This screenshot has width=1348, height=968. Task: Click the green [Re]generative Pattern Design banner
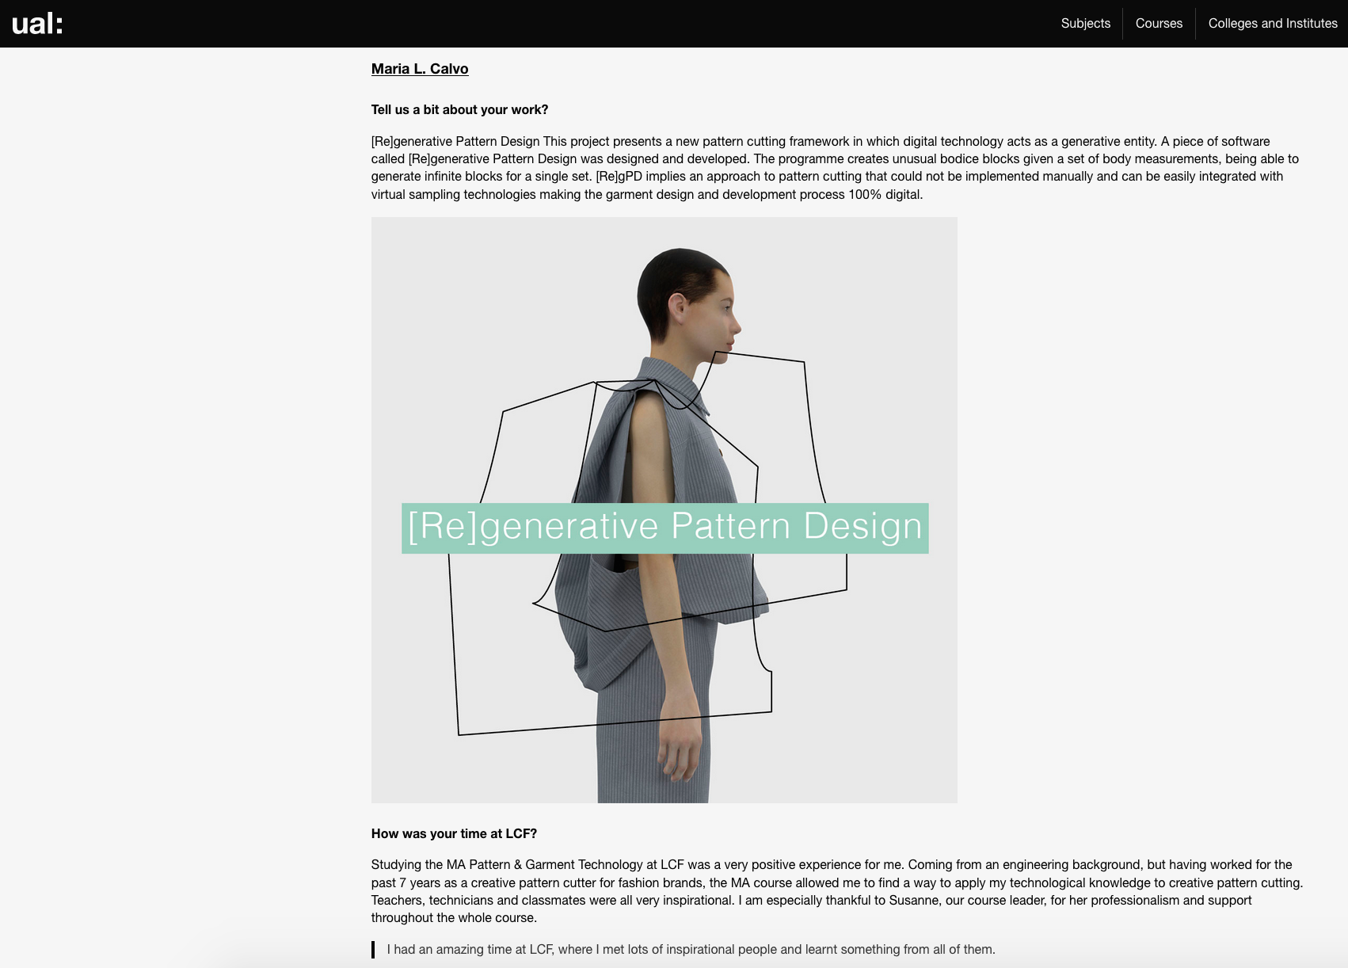click(x=664, y=528)
